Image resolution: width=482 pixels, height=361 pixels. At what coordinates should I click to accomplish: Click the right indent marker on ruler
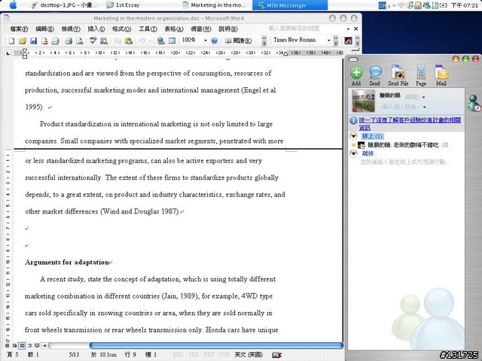[285, 54]
